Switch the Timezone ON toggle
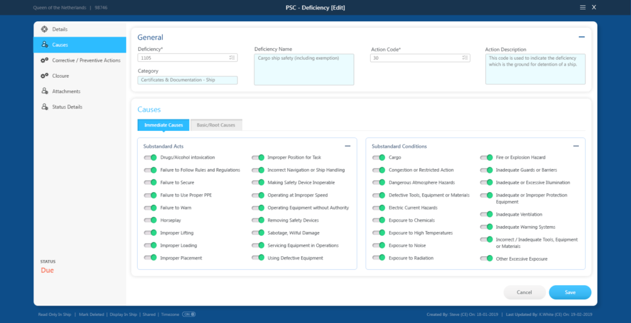 [189, 315]
